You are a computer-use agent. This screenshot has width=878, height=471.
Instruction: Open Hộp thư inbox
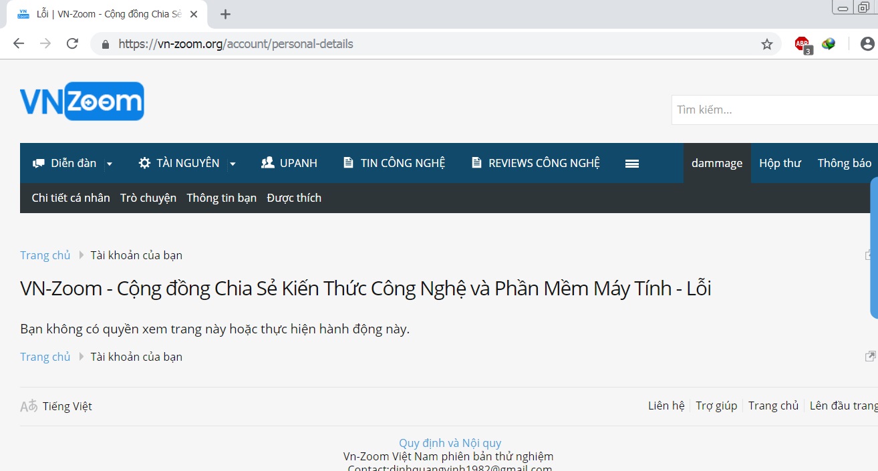pyautogui.click(x=780, y=163)
